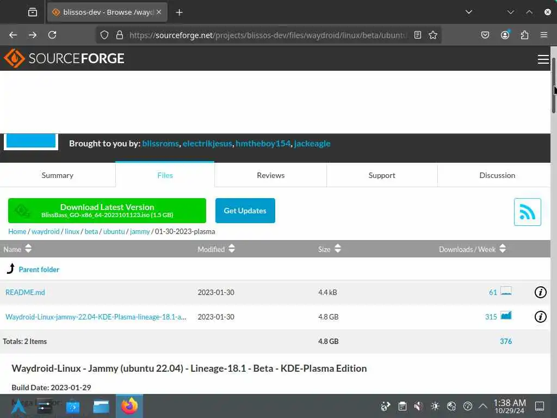Click the 315 weekly downloads count
This screenshot has height=418, width=557.
491,317
